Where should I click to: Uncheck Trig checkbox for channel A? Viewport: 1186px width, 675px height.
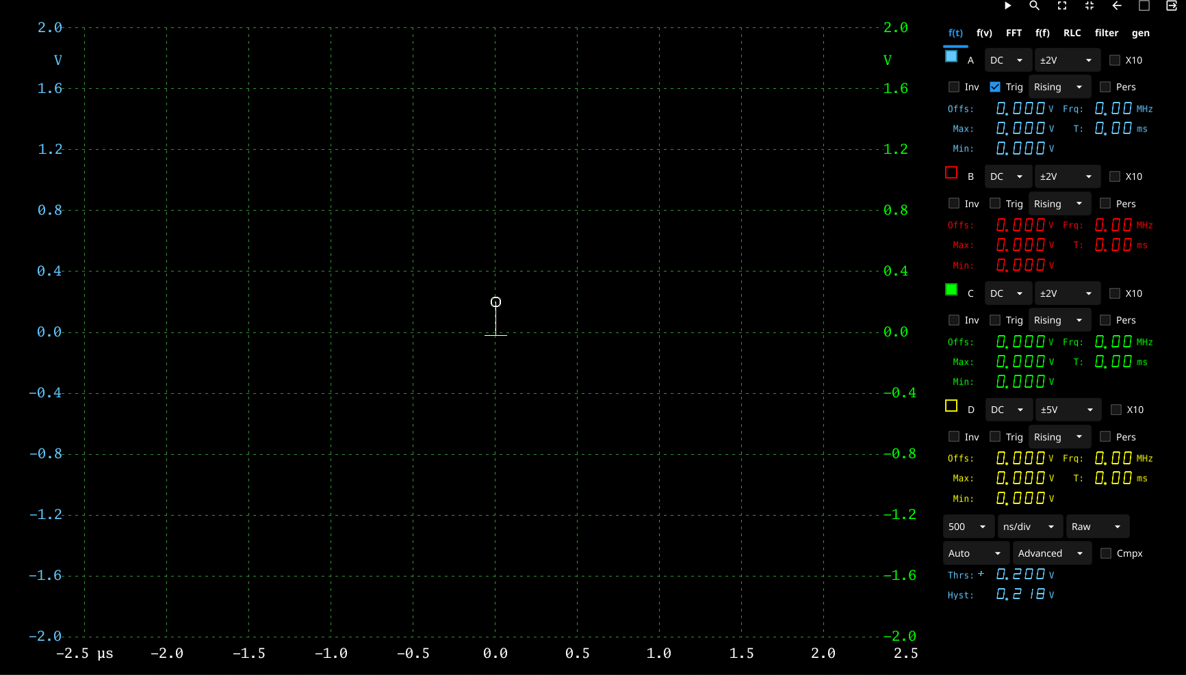[995, 87]
